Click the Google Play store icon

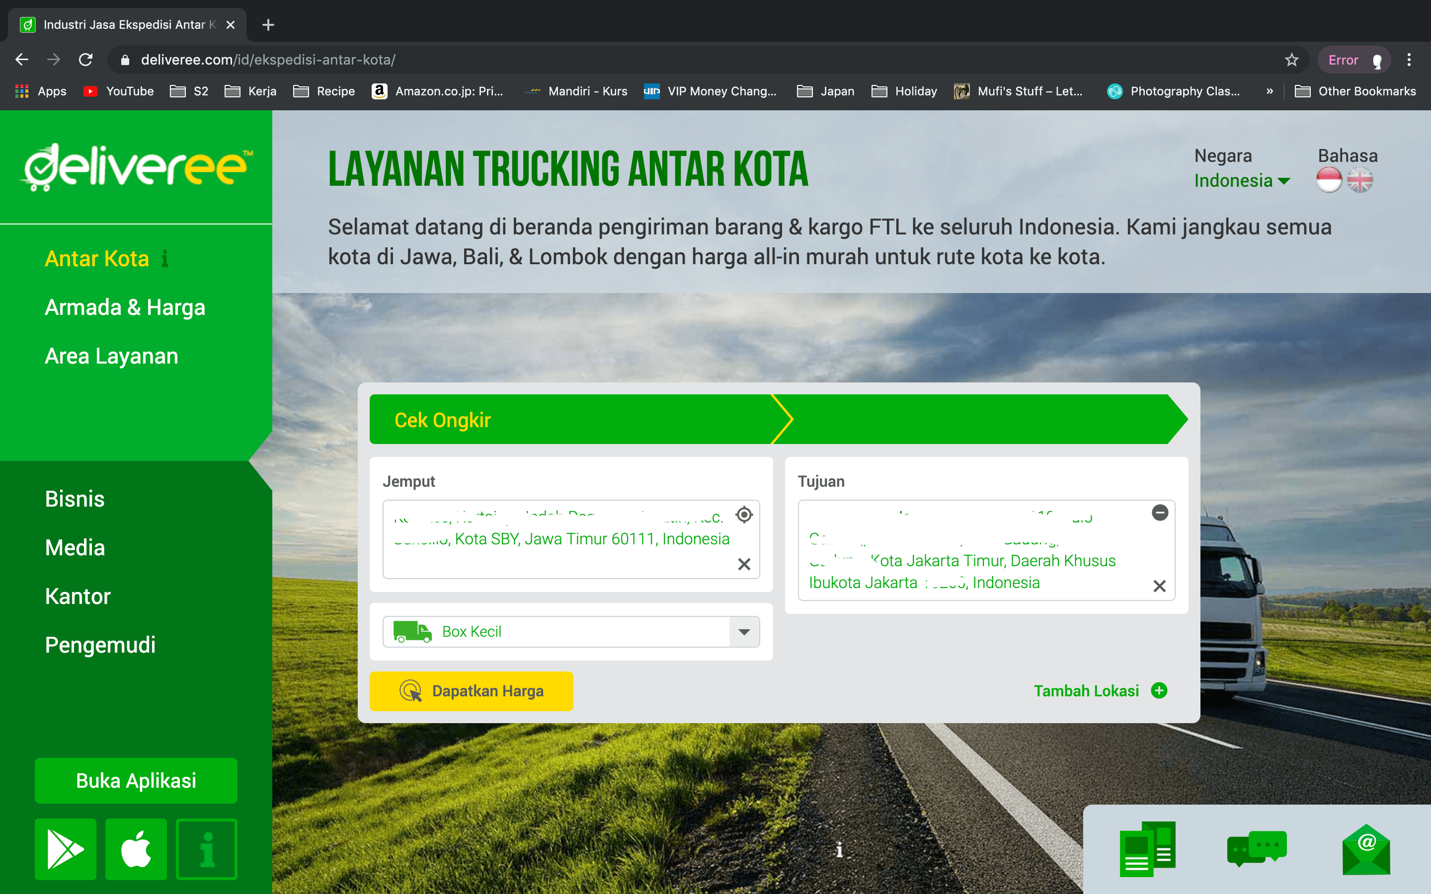(65, 849)
